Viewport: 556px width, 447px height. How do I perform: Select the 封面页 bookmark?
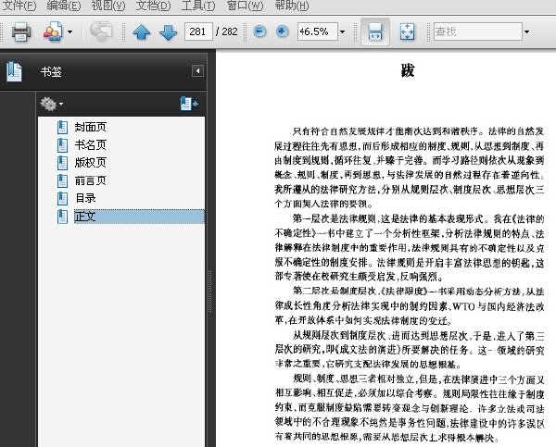(x=91, y=127)
